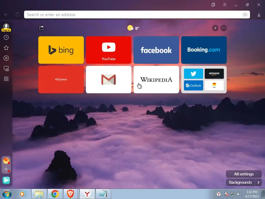Open the Facebook tile

[156, 50]
